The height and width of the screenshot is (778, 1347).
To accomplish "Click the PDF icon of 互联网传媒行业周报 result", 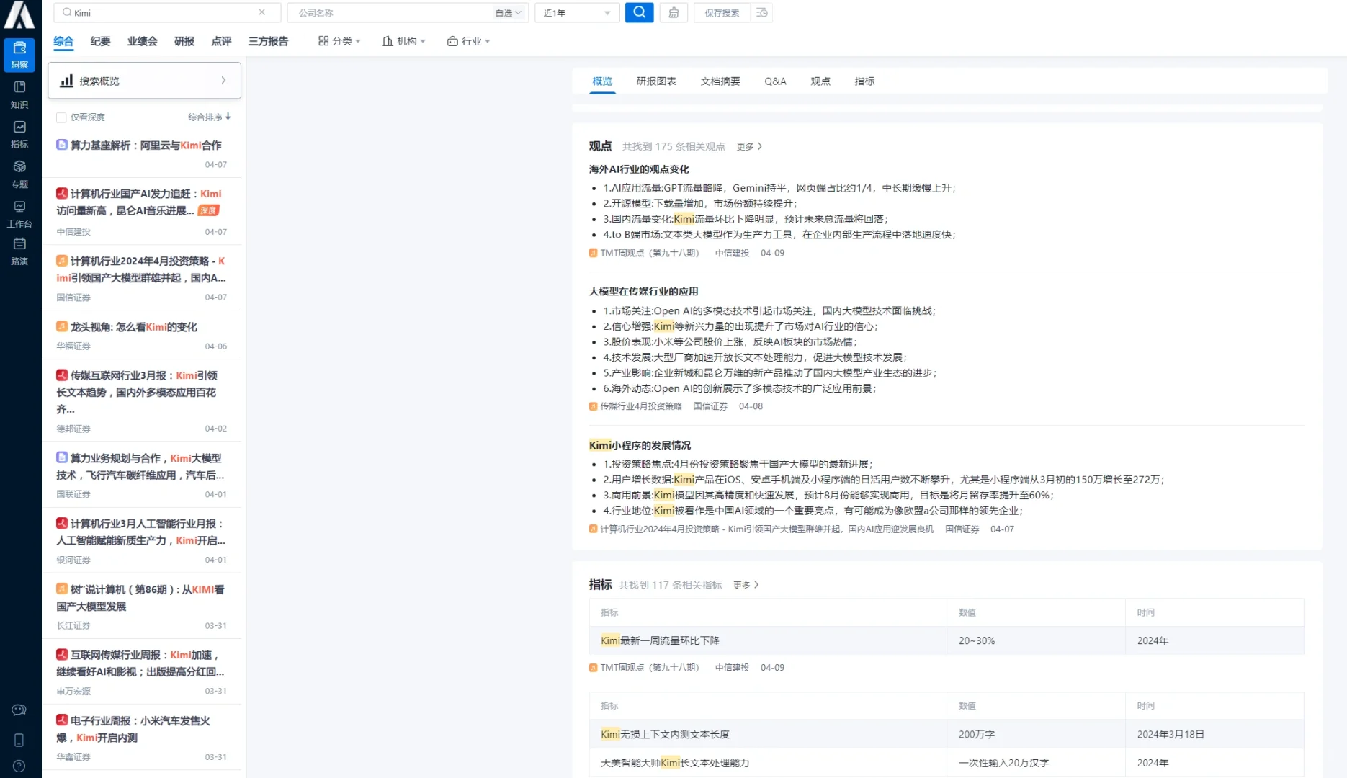I will point(62,654).
